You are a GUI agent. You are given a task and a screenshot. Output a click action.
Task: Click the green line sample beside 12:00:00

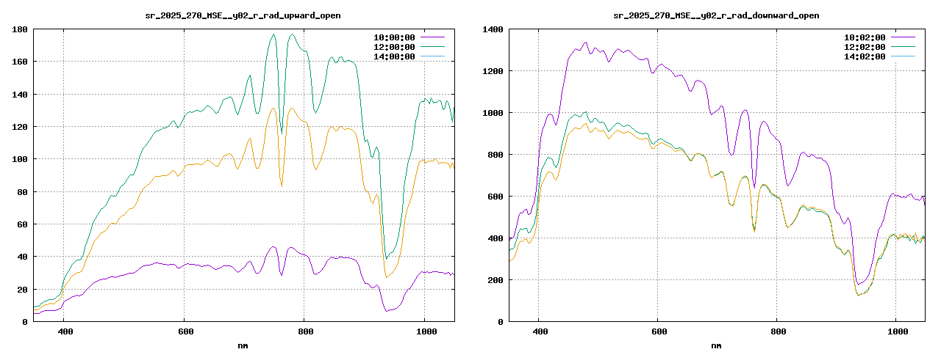pos(432,47)
